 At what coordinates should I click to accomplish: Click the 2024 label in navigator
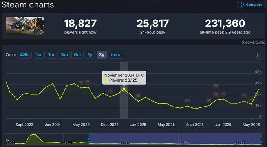click(x=125, y=143)
